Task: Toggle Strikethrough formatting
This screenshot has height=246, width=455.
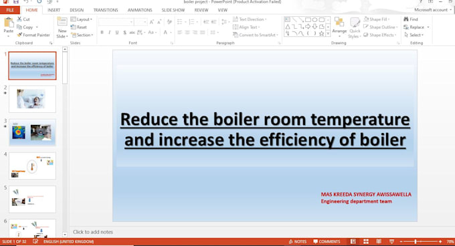Action: 132,33
